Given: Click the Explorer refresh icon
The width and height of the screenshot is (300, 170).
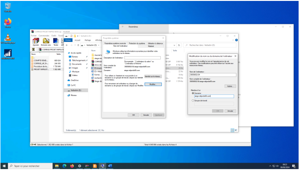Looking at the screenshot, I should pos(179,45).
